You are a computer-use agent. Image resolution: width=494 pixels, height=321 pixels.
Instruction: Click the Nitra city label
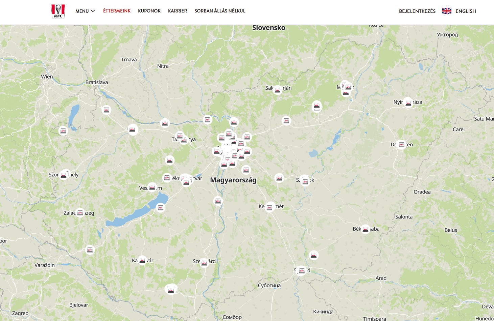click(163, 66)
